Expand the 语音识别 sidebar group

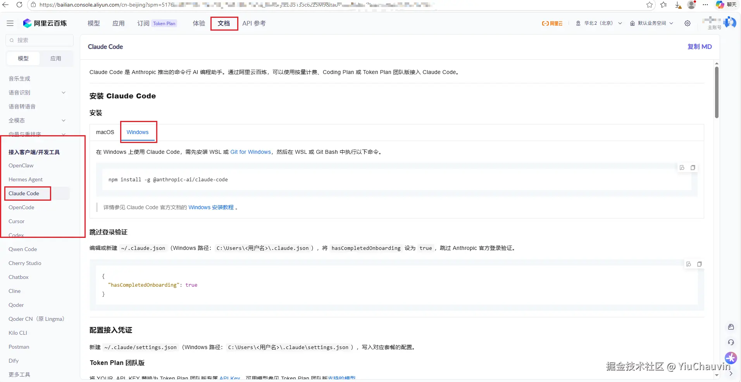(64, 93)
